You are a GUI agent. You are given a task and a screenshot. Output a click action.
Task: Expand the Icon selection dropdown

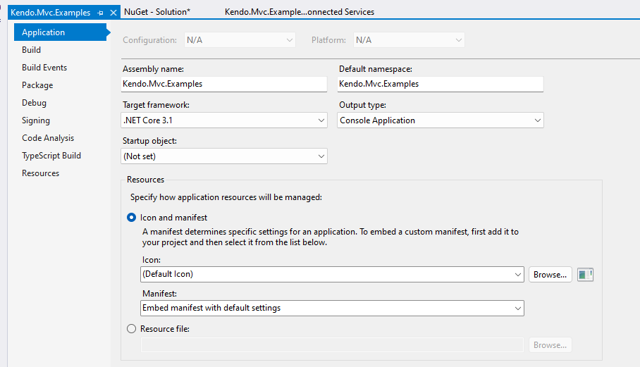pyautogui.click(x=332, y=274)
